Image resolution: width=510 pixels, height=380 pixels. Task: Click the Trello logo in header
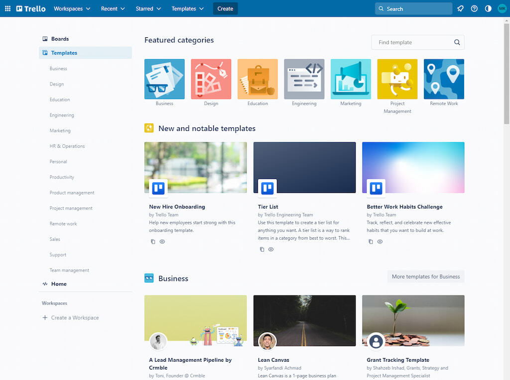pyautogui.click(x=31, y=8)
